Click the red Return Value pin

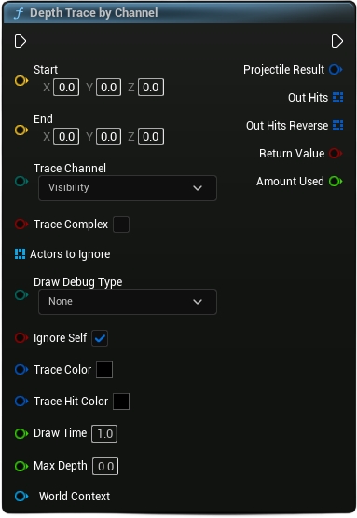pos(336,154)
